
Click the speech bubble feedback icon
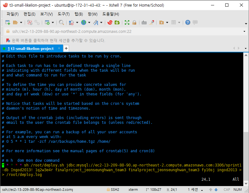(195, 22)
